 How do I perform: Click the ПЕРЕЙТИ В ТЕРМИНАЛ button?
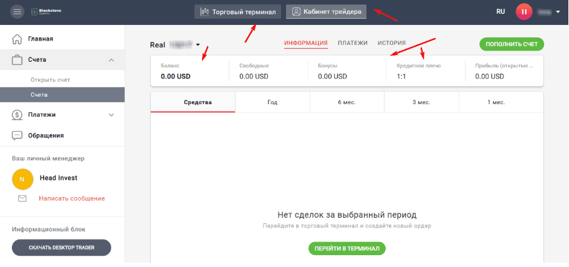[347, 248]
